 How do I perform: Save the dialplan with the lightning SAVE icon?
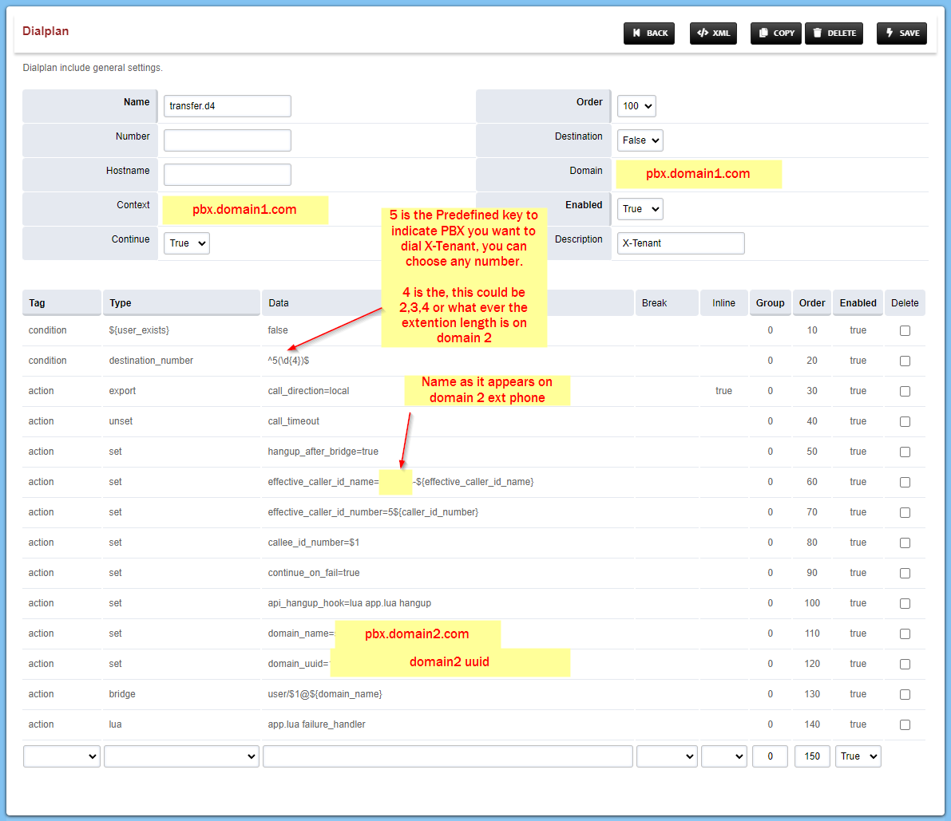[x=901, y=33]
